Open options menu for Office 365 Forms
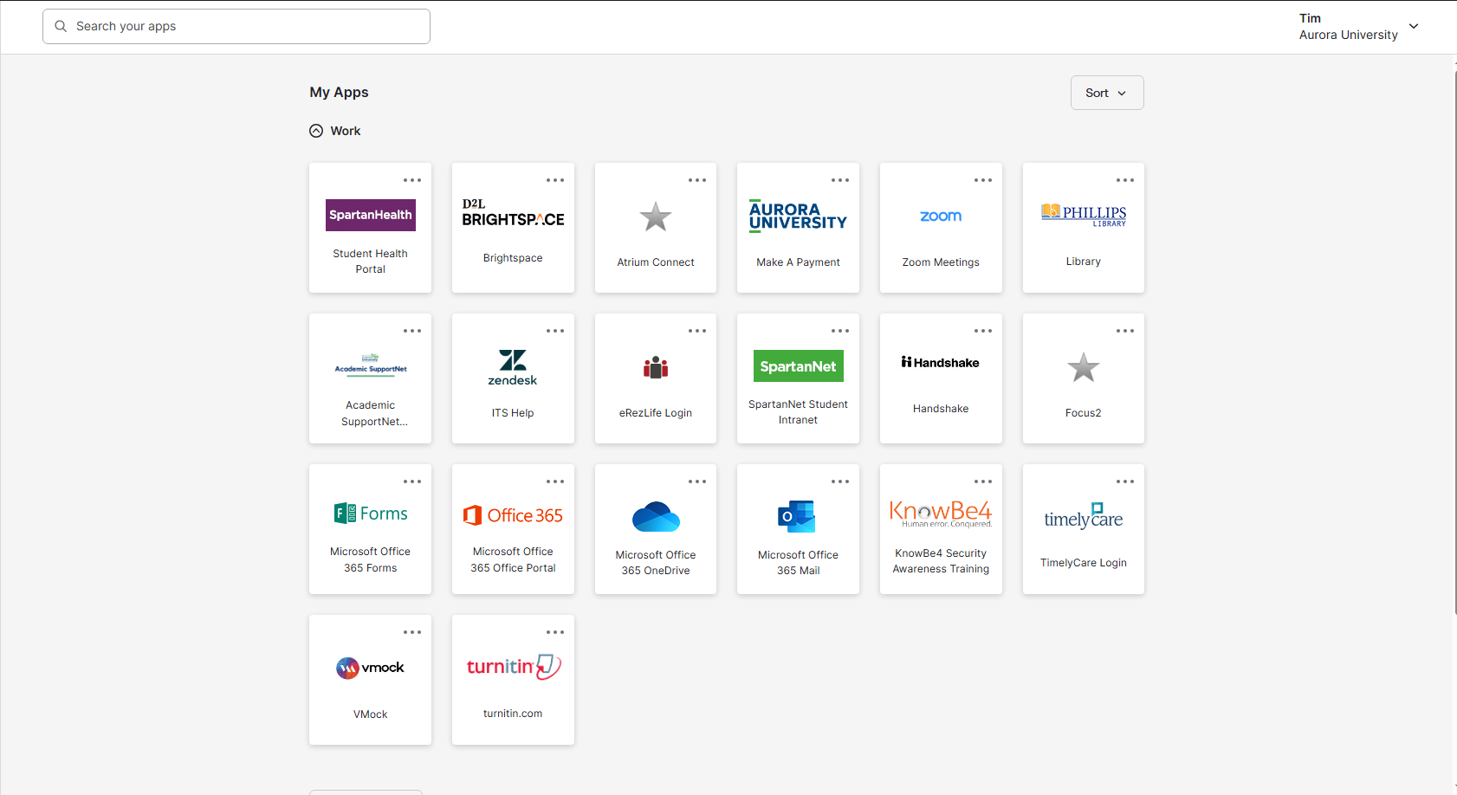 click(x=412, y=482)
